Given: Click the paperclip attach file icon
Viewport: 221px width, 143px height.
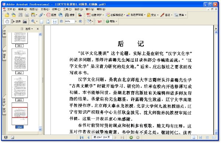Looking at the screenshot, I should click(x=41, y=15).
